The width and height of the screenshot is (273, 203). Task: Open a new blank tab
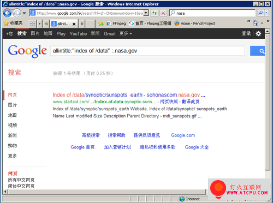90,23
